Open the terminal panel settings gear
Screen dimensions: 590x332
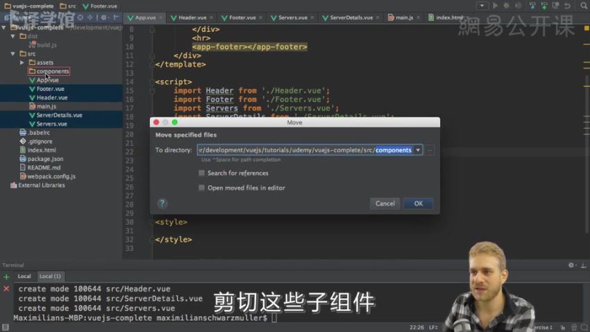571,265
